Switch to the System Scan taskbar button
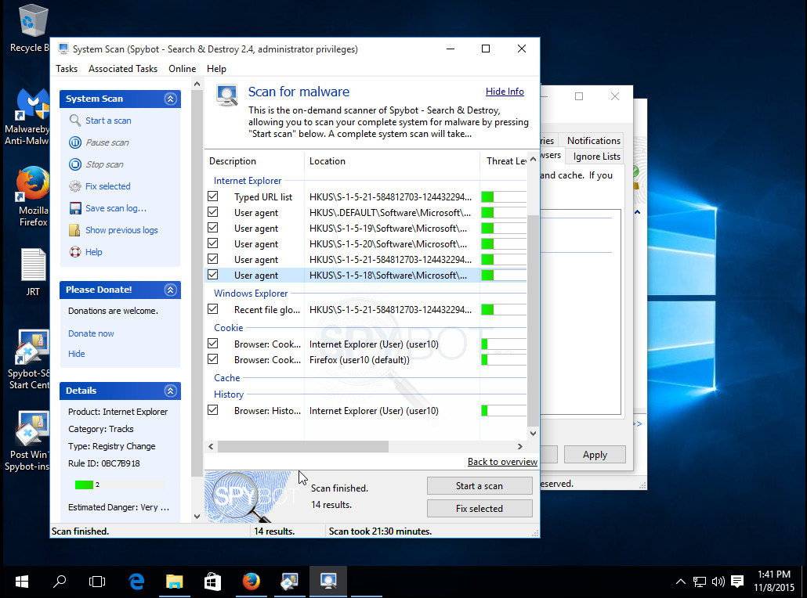Screen dimensions: 807x598 328,582
